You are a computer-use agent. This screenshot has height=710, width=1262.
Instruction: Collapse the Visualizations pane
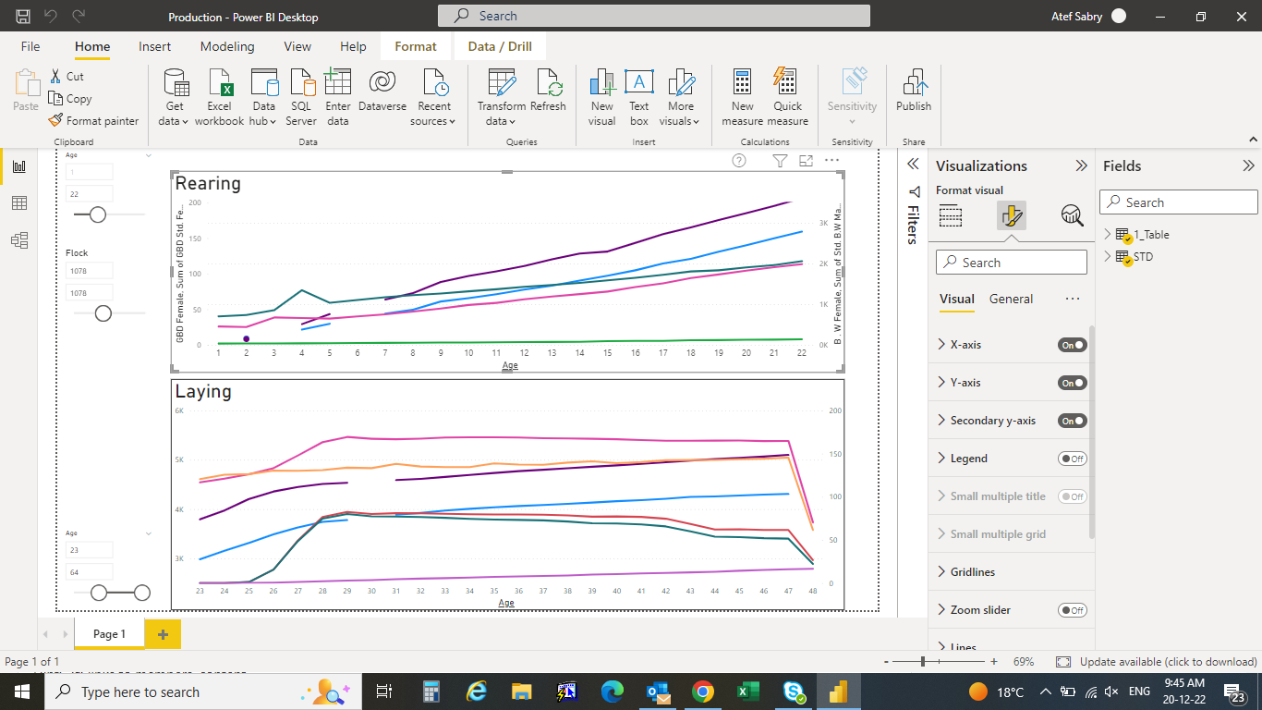1081,166
